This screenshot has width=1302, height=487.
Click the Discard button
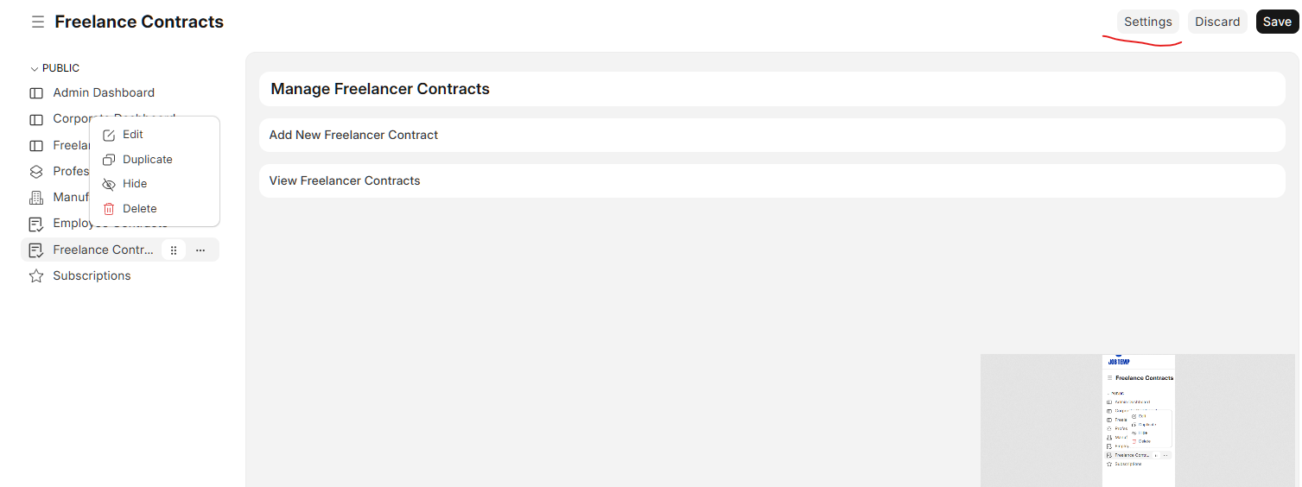coord(1217,22)
